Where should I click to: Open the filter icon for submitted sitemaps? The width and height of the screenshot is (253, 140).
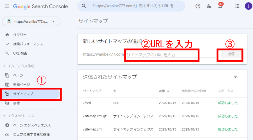click(x=236, y=76)
